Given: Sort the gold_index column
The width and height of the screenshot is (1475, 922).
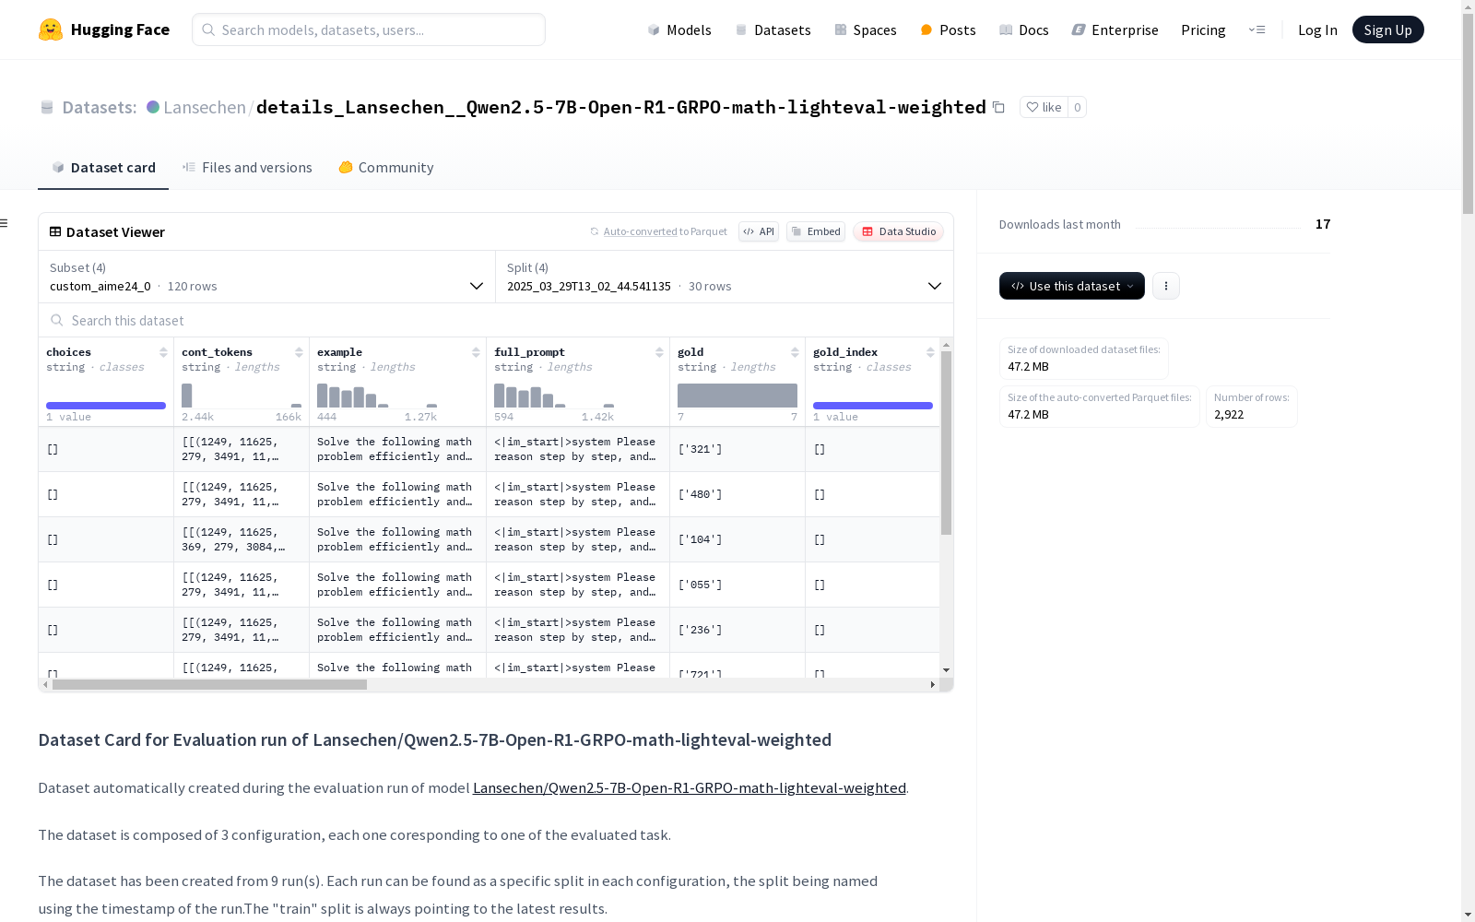Looking at the screenshot, I should pos(930,352).
